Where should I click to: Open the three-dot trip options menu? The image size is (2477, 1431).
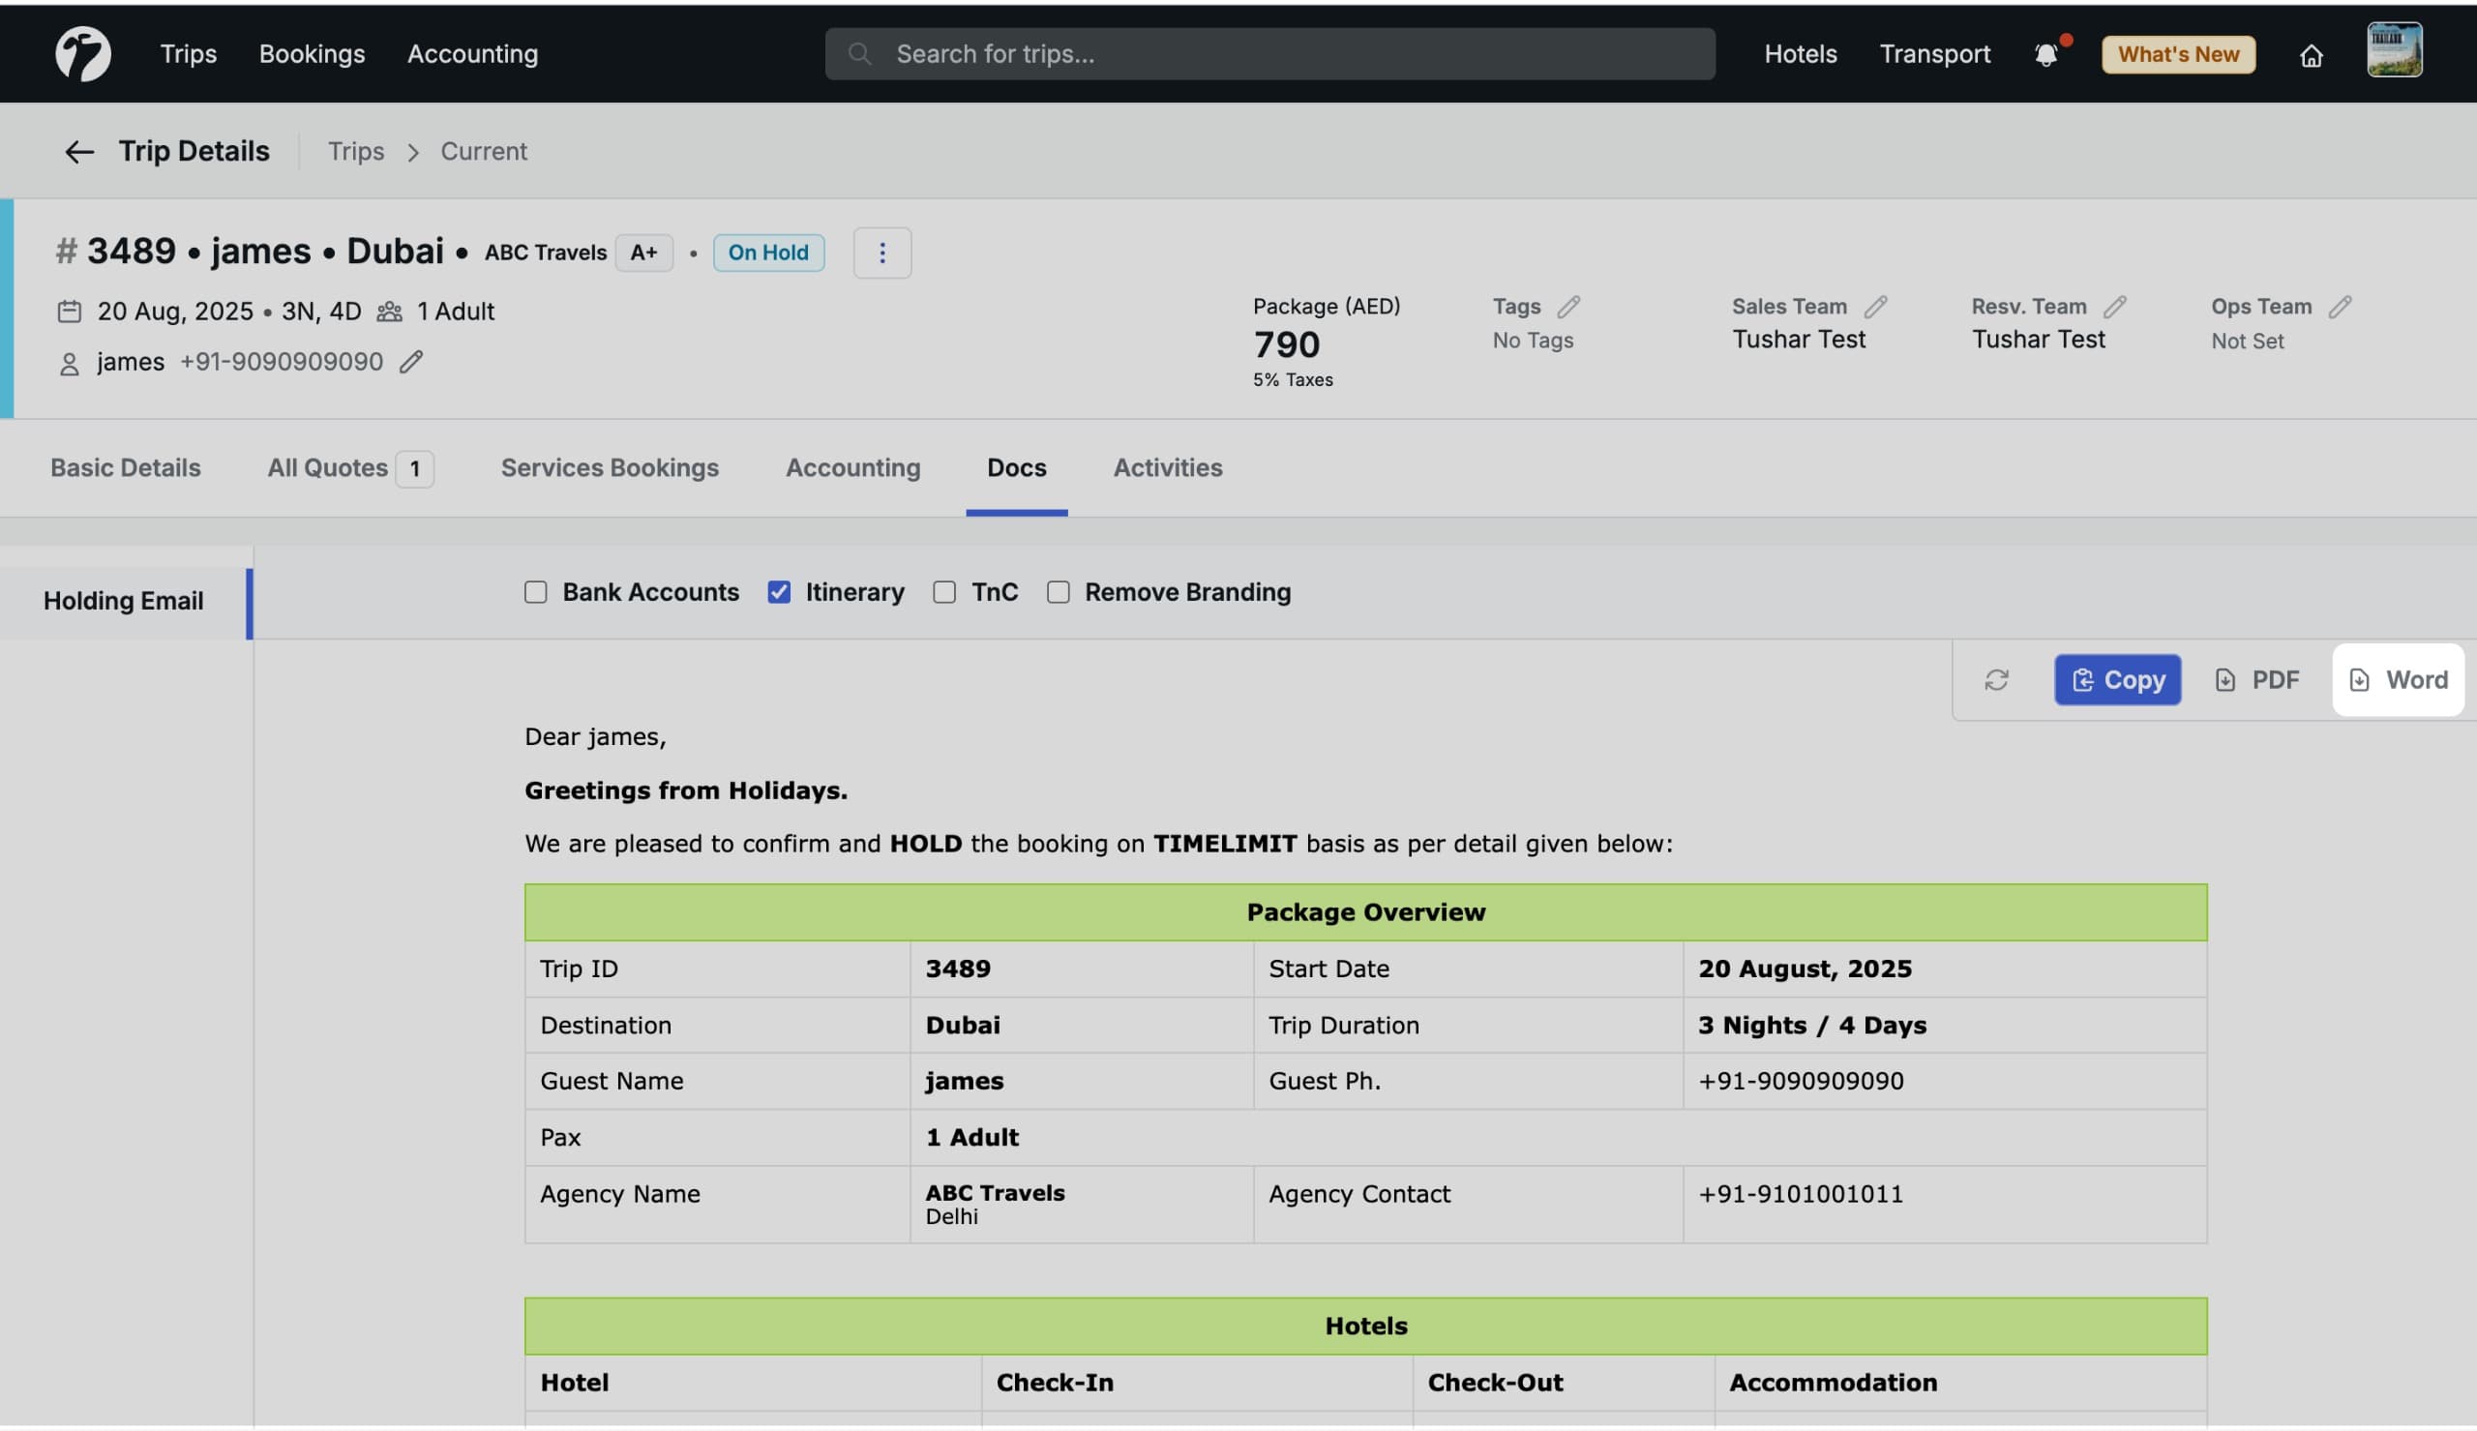click(x=881, y=253)
